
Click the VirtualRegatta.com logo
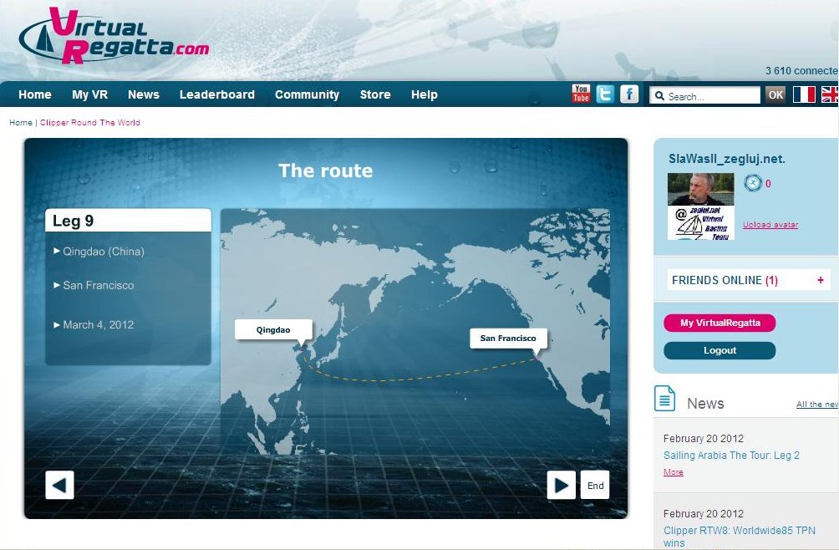114,38
